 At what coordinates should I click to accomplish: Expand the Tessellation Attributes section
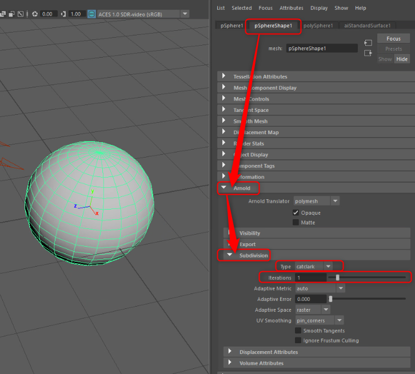(x=316, y=77)
